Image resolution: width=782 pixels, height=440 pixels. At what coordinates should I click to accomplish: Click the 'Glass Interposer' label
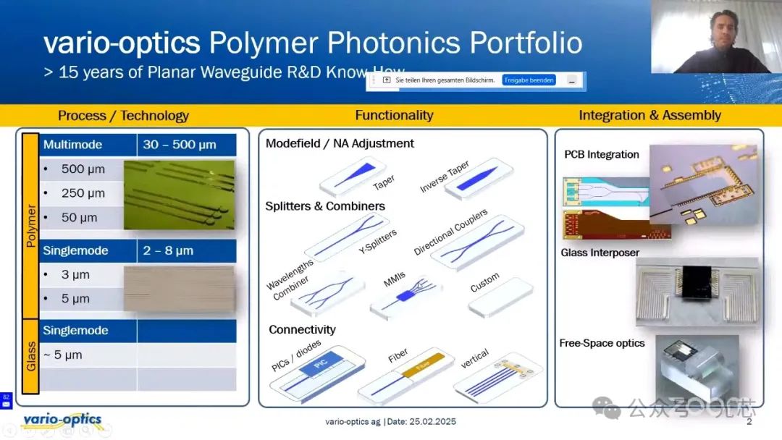coord(600,253)
